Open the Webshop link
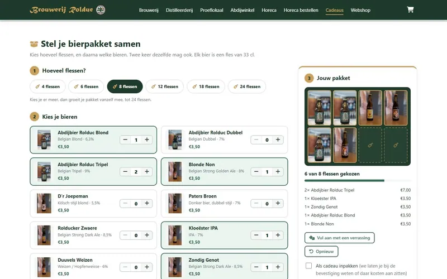This screenshot has height=279, width=447. pyautogui.click(x=360, y=10)
